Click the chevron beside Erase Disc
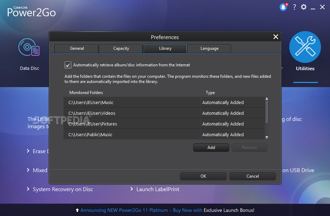 28,151
